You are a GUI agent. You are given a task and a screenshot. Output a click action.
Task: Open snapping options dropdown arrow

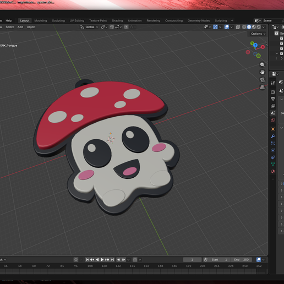click(118, 27)
